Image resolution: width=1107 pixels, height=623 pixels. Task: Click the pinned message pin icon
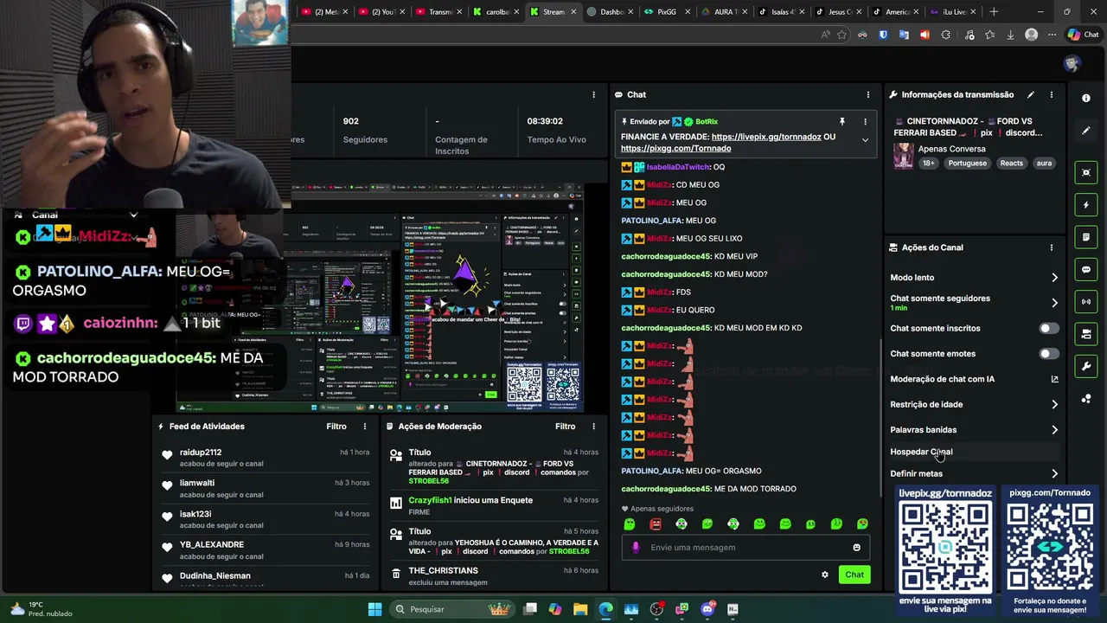[x=841, y=122]
